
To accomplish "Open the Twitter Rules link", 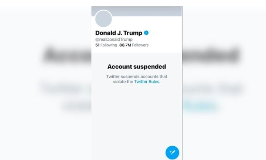I will (x=147, y=82).
